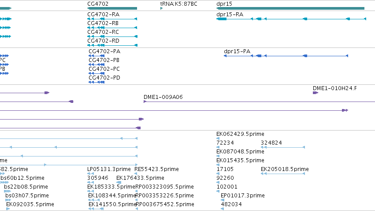
Task: Click the DME1-010H24.F feature arrow
Action: click(316, 93)
